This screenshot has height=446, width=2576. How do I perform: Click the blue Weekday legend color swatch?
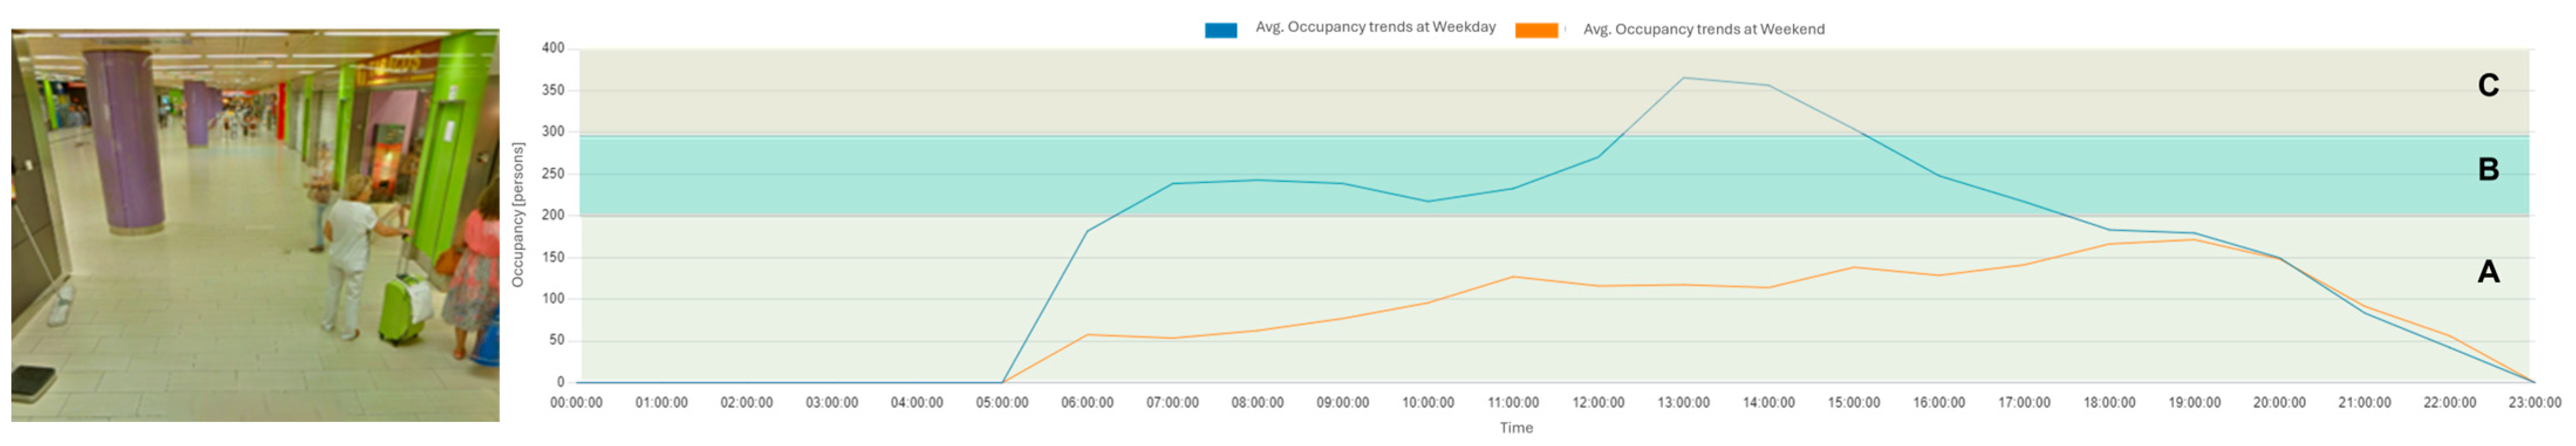tap(1220, 30)
